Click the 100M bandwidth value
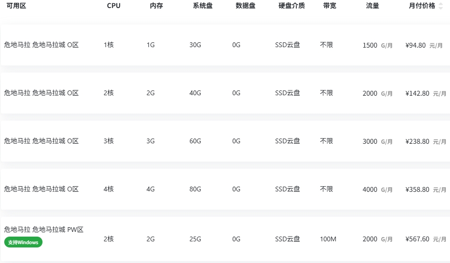The height and width of the screenshot is (263, 450). coord(328,239)
